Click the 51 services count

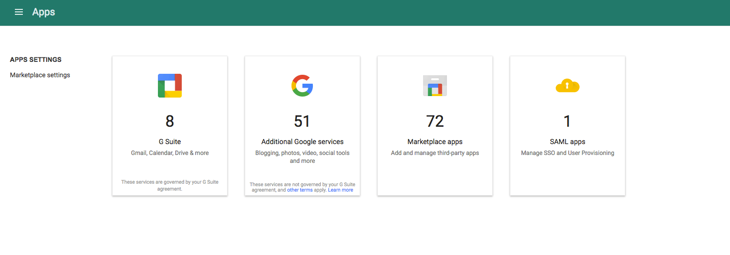302,121
